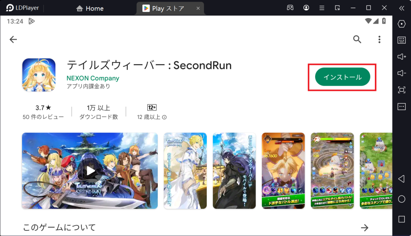Open the NEXON Company developer link
This screenshot has width=411, height=236.
click(x=93, y=78)
